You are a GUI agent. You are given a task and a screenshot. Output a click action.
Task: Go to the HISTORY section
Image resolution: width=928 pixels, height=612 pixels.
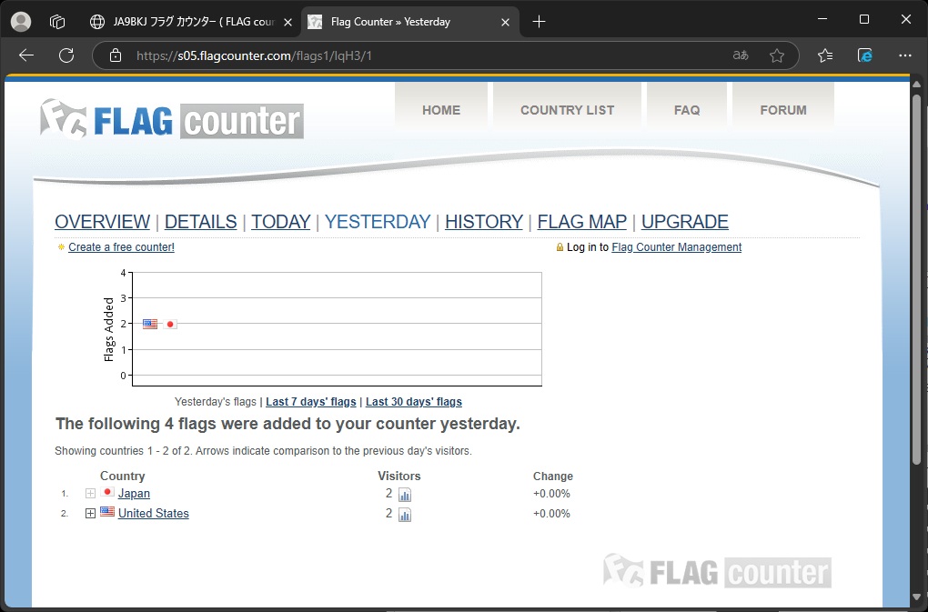[483, 222]
